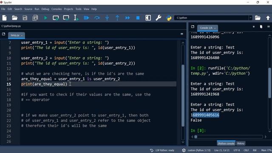The width and height of the screenshot is (272, 153).
Task: Close the temp.py tab
Action: click(x=22, y=36)
